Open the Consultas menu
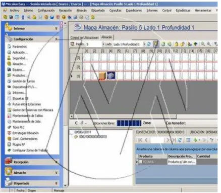The height and width of the screenshot is (193, 221). 116,11
